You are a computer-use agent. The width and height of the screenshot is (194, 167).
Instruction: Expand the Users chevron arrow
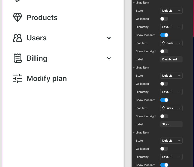109,38
